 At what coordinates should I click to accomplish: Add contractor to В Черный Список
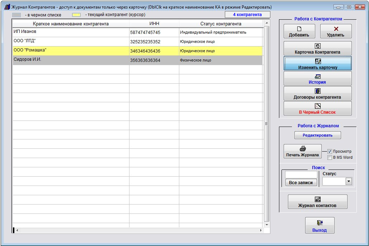click(x=317, y=106)
